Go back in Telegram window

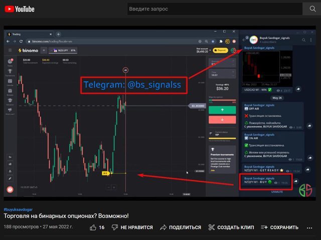(244, 40)
